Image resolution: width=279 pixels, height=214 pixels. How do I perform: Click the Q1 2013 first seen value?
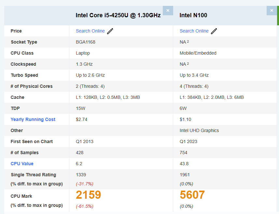click(85, 142)
